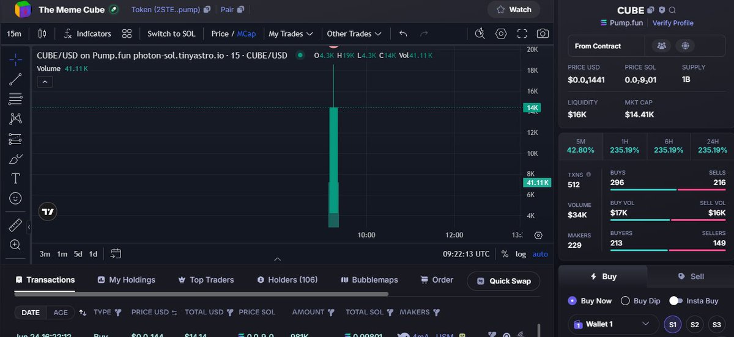Undo the last chart action
Screen dimensions: 734x337
[403, 34]
